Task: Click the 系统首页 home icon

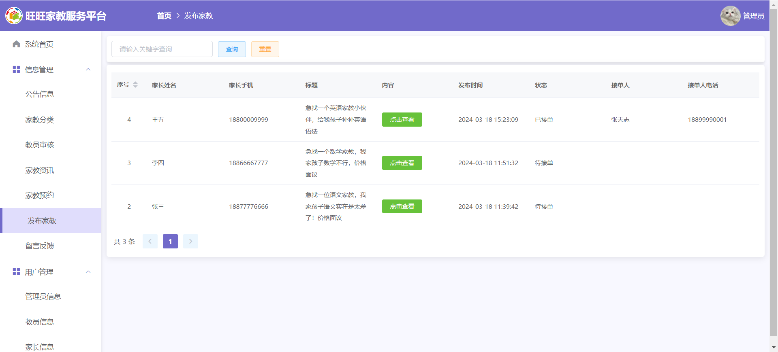Action: [x=16, y=44]
